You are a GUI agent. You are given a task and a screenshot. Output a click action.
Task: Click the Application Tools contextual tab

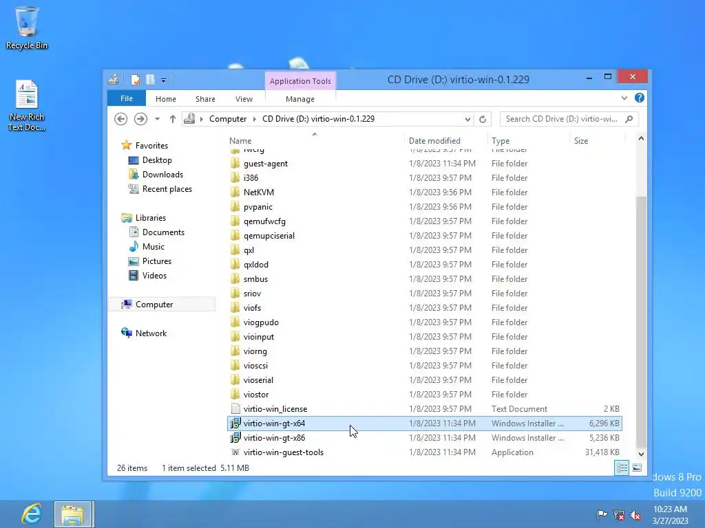(300, 81)
